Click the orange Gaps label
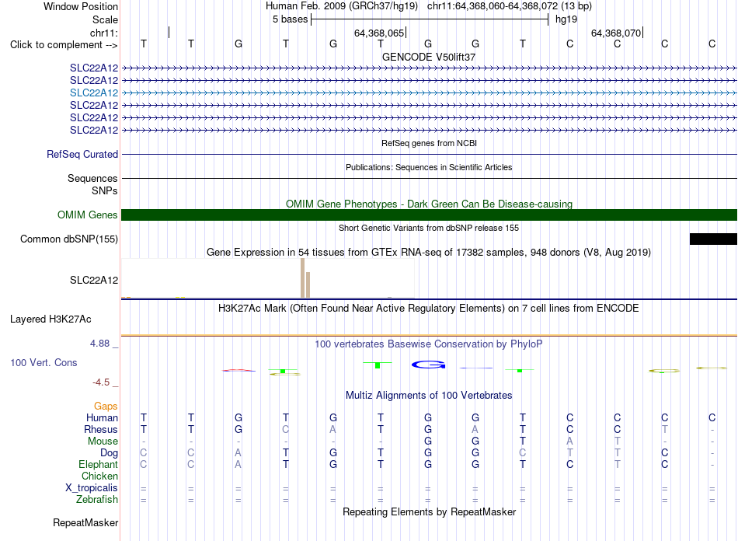The width and height of the screenshot is (738, 541). (x=106, y=406)
